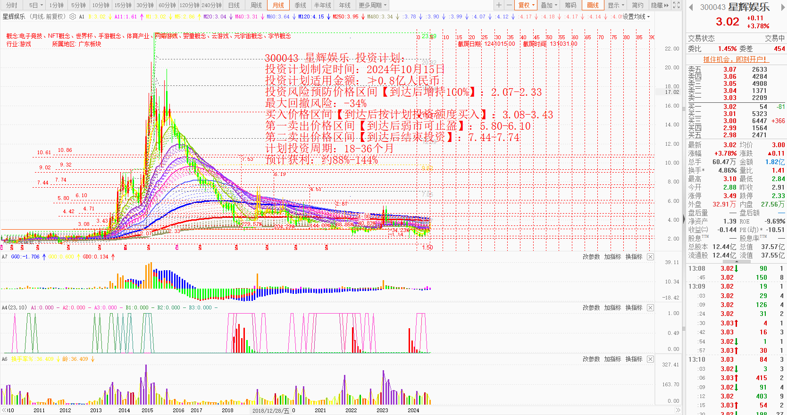Toggle 简约 simple mode
This screenshot has height=415, width=787.
point(637,5)
